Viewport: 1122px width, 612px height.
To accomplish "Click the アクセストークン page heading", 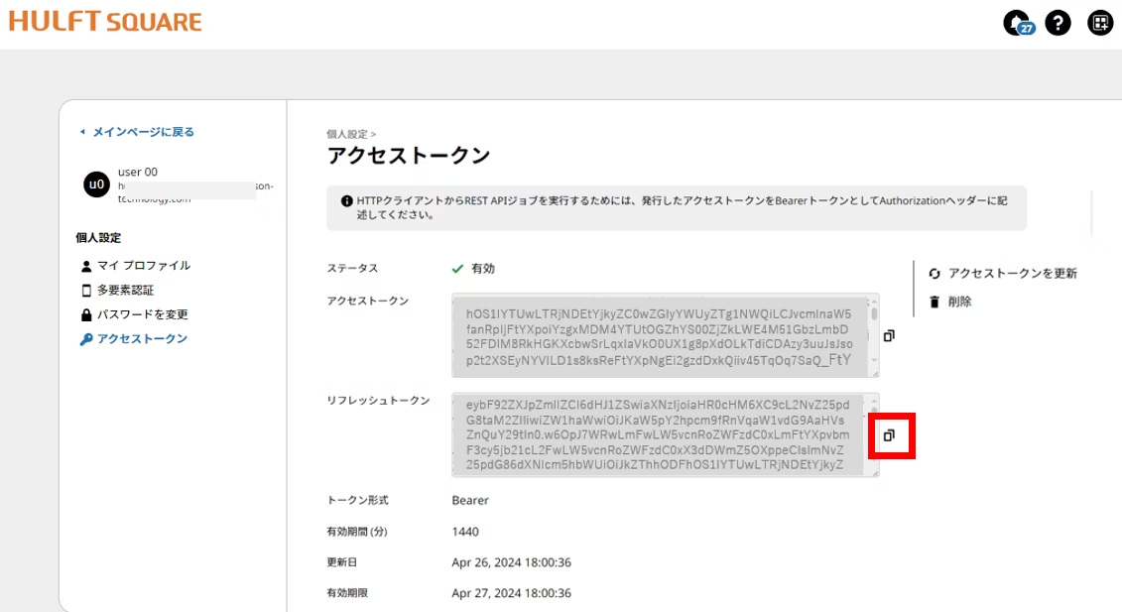I will 409,156.
